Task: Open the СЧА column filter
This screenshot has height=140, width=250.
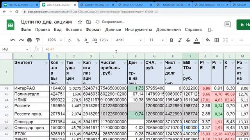Action: pos(161,63)
